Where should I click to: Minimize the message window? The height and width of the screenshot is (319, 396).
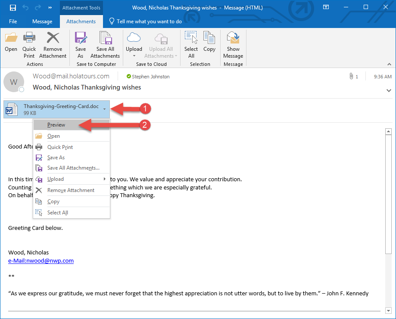[x=346, y=7]
